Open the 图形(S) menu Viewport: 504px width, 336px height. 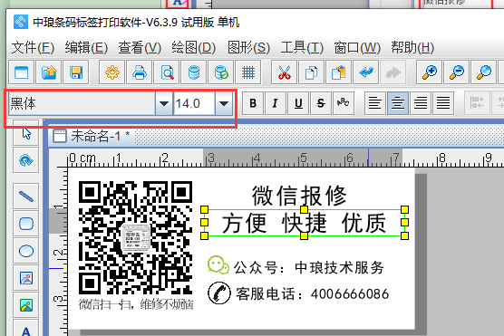[248, 48]
